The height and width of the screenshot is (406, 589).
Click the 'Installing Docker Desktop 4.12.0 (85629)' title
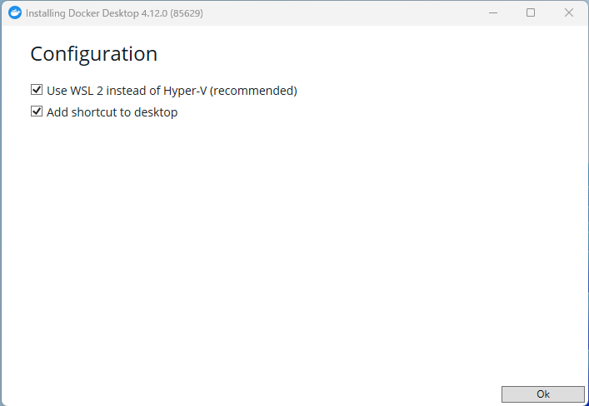[114, 13]
